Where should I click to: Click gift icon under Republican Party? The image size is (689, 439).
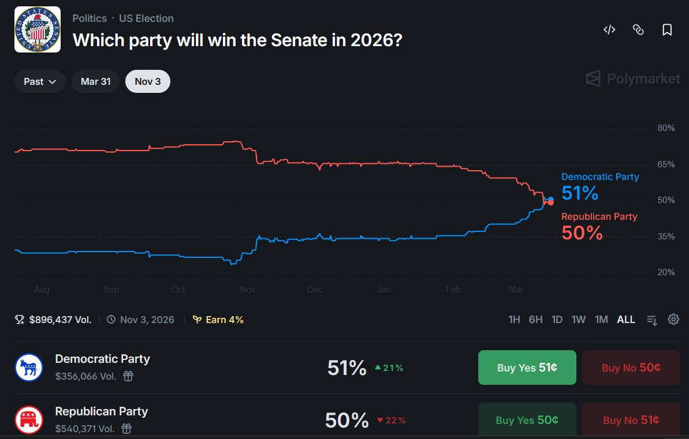[x=126, y=429]
